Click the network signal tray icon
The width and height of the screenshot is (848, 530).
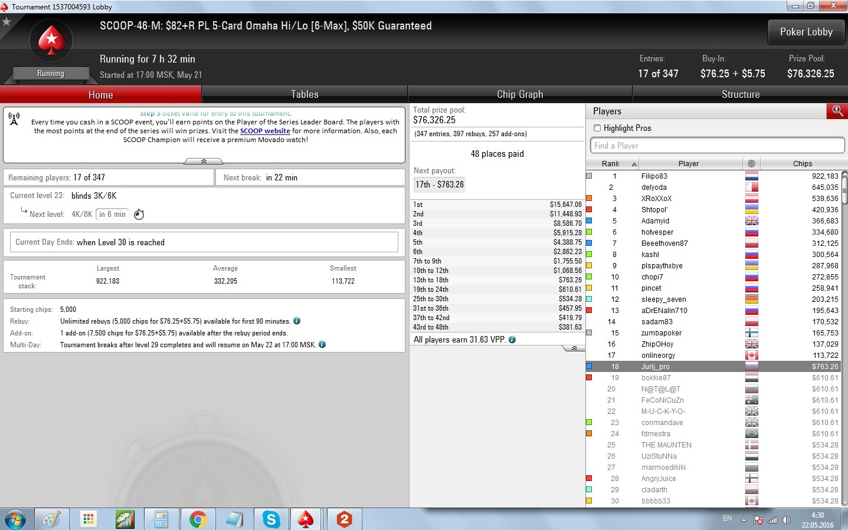pyautogui.click(x=772, y=520)
